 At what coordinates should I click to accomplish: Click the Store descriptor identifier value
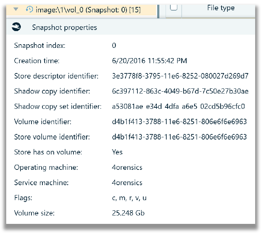click(x=180, y=76)
